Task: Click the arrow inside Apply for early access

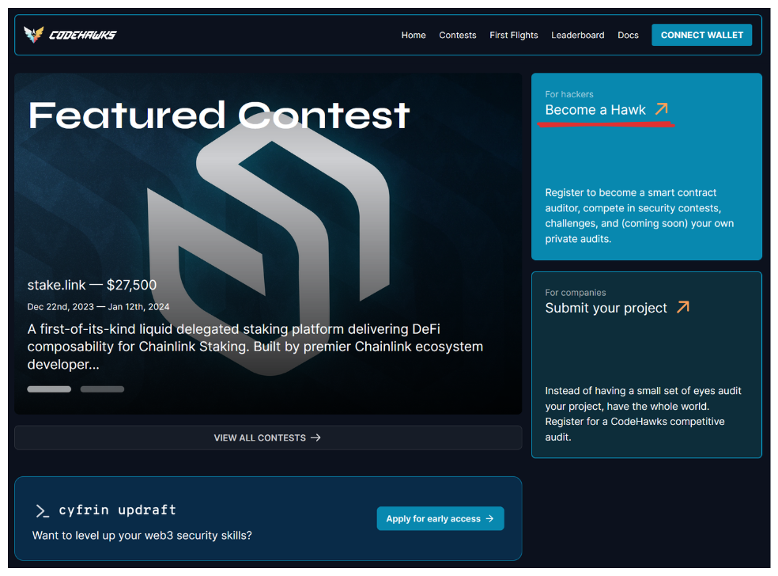Action: 489,519
